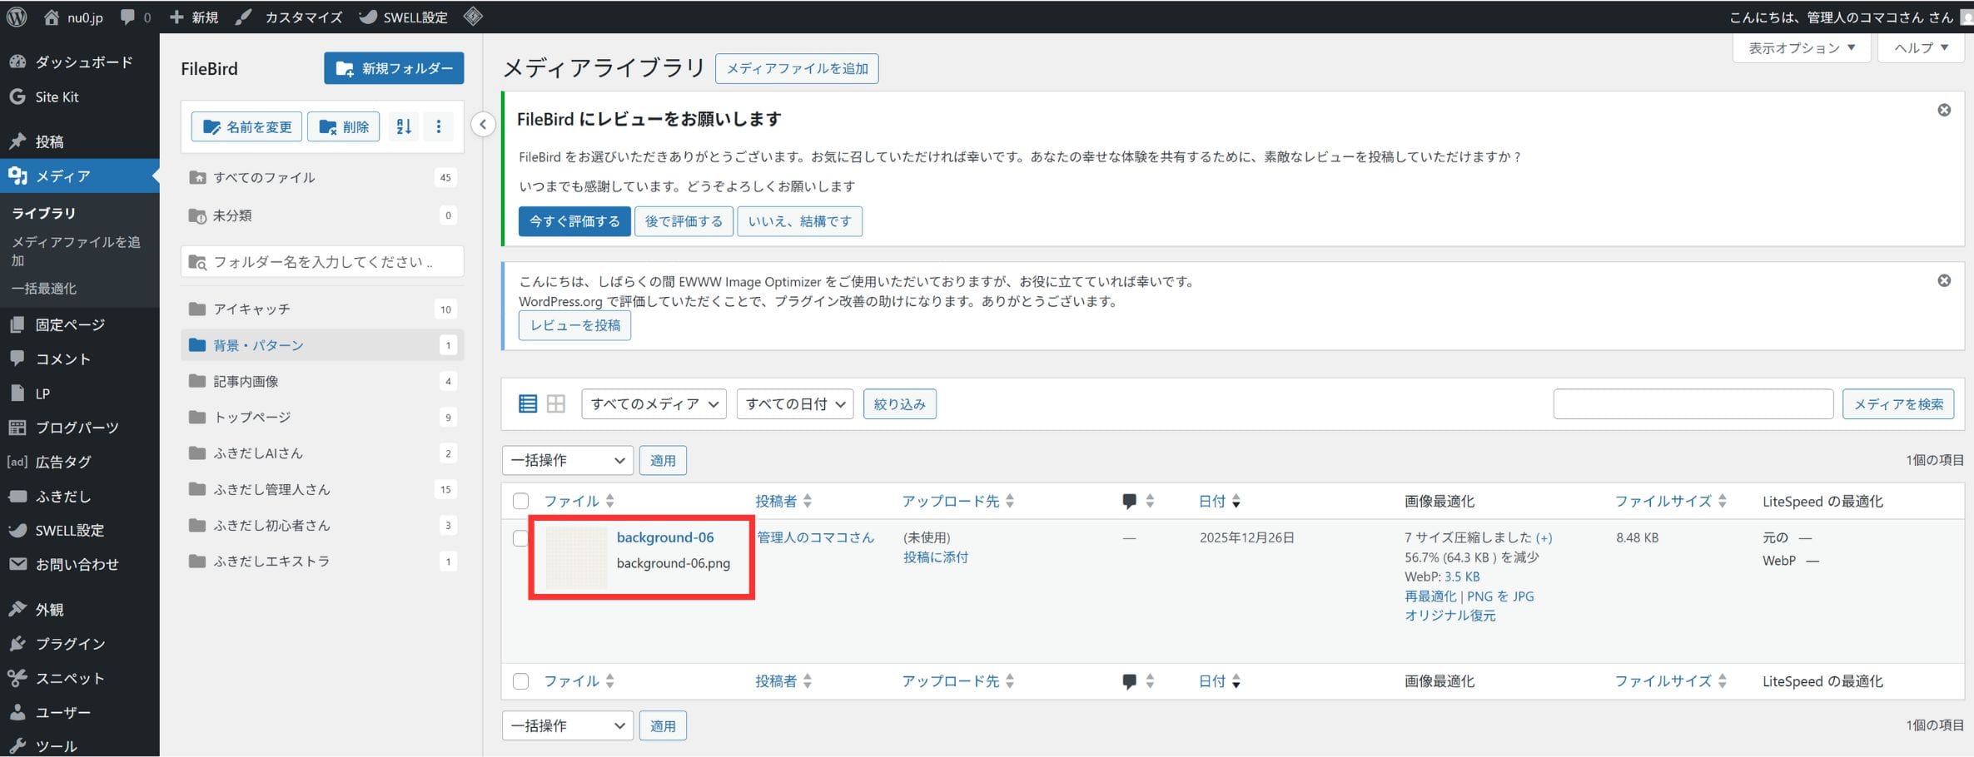
Task: Toggle select-all checkbox in table footer
Action: click(x=520, y=681)
